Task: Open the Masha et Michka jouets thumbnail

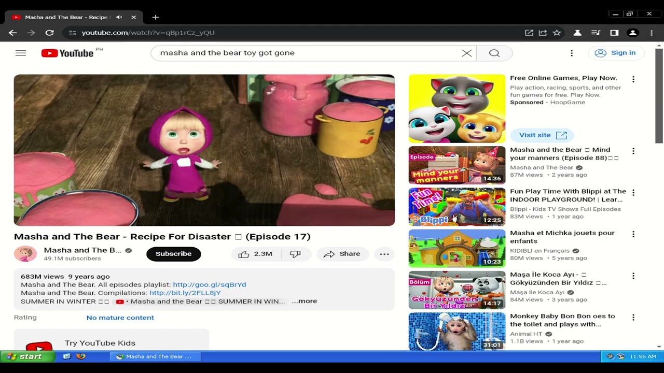Action: click(x=457, y=248)
